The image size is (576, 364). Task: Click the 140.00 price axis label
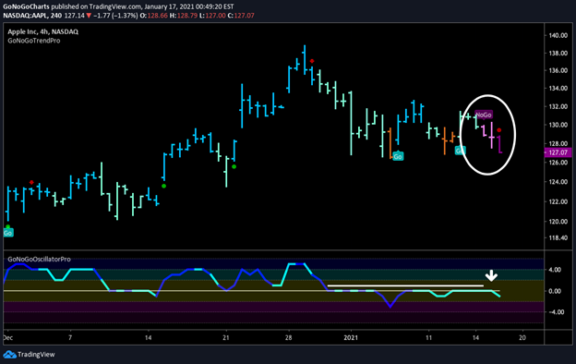[558, 35]
